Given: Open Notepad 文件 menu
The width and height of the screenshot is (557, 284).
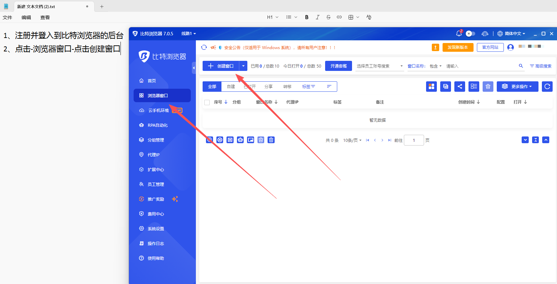Looking at the screenshot, I should [7, 17].
